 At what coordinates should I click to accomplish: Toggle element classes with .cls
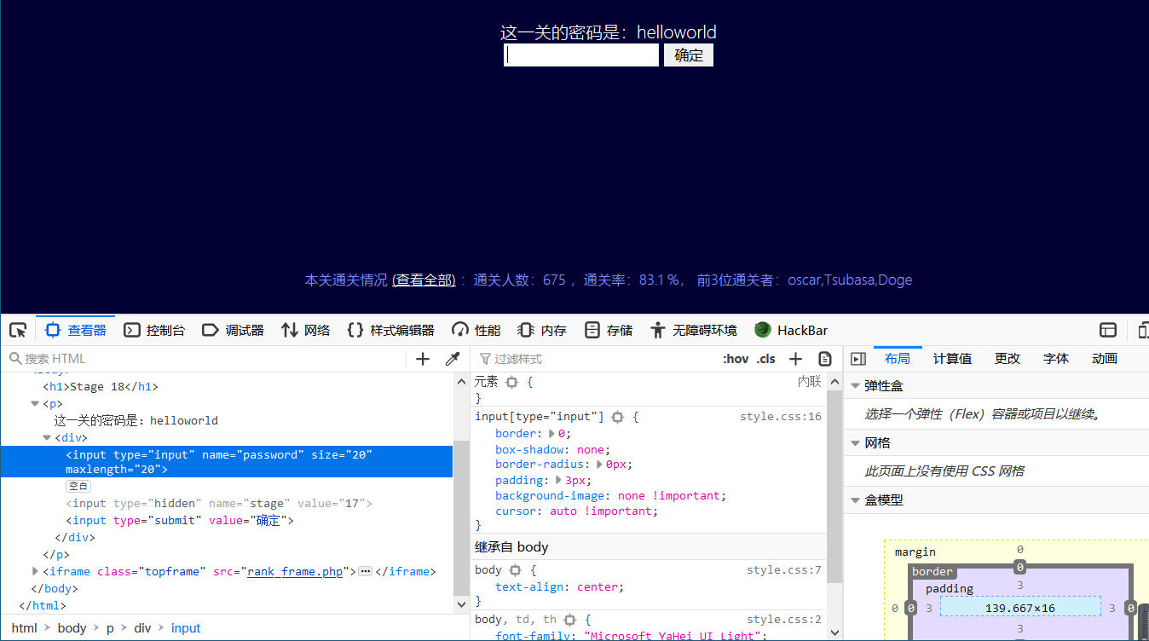click(765, 358)
